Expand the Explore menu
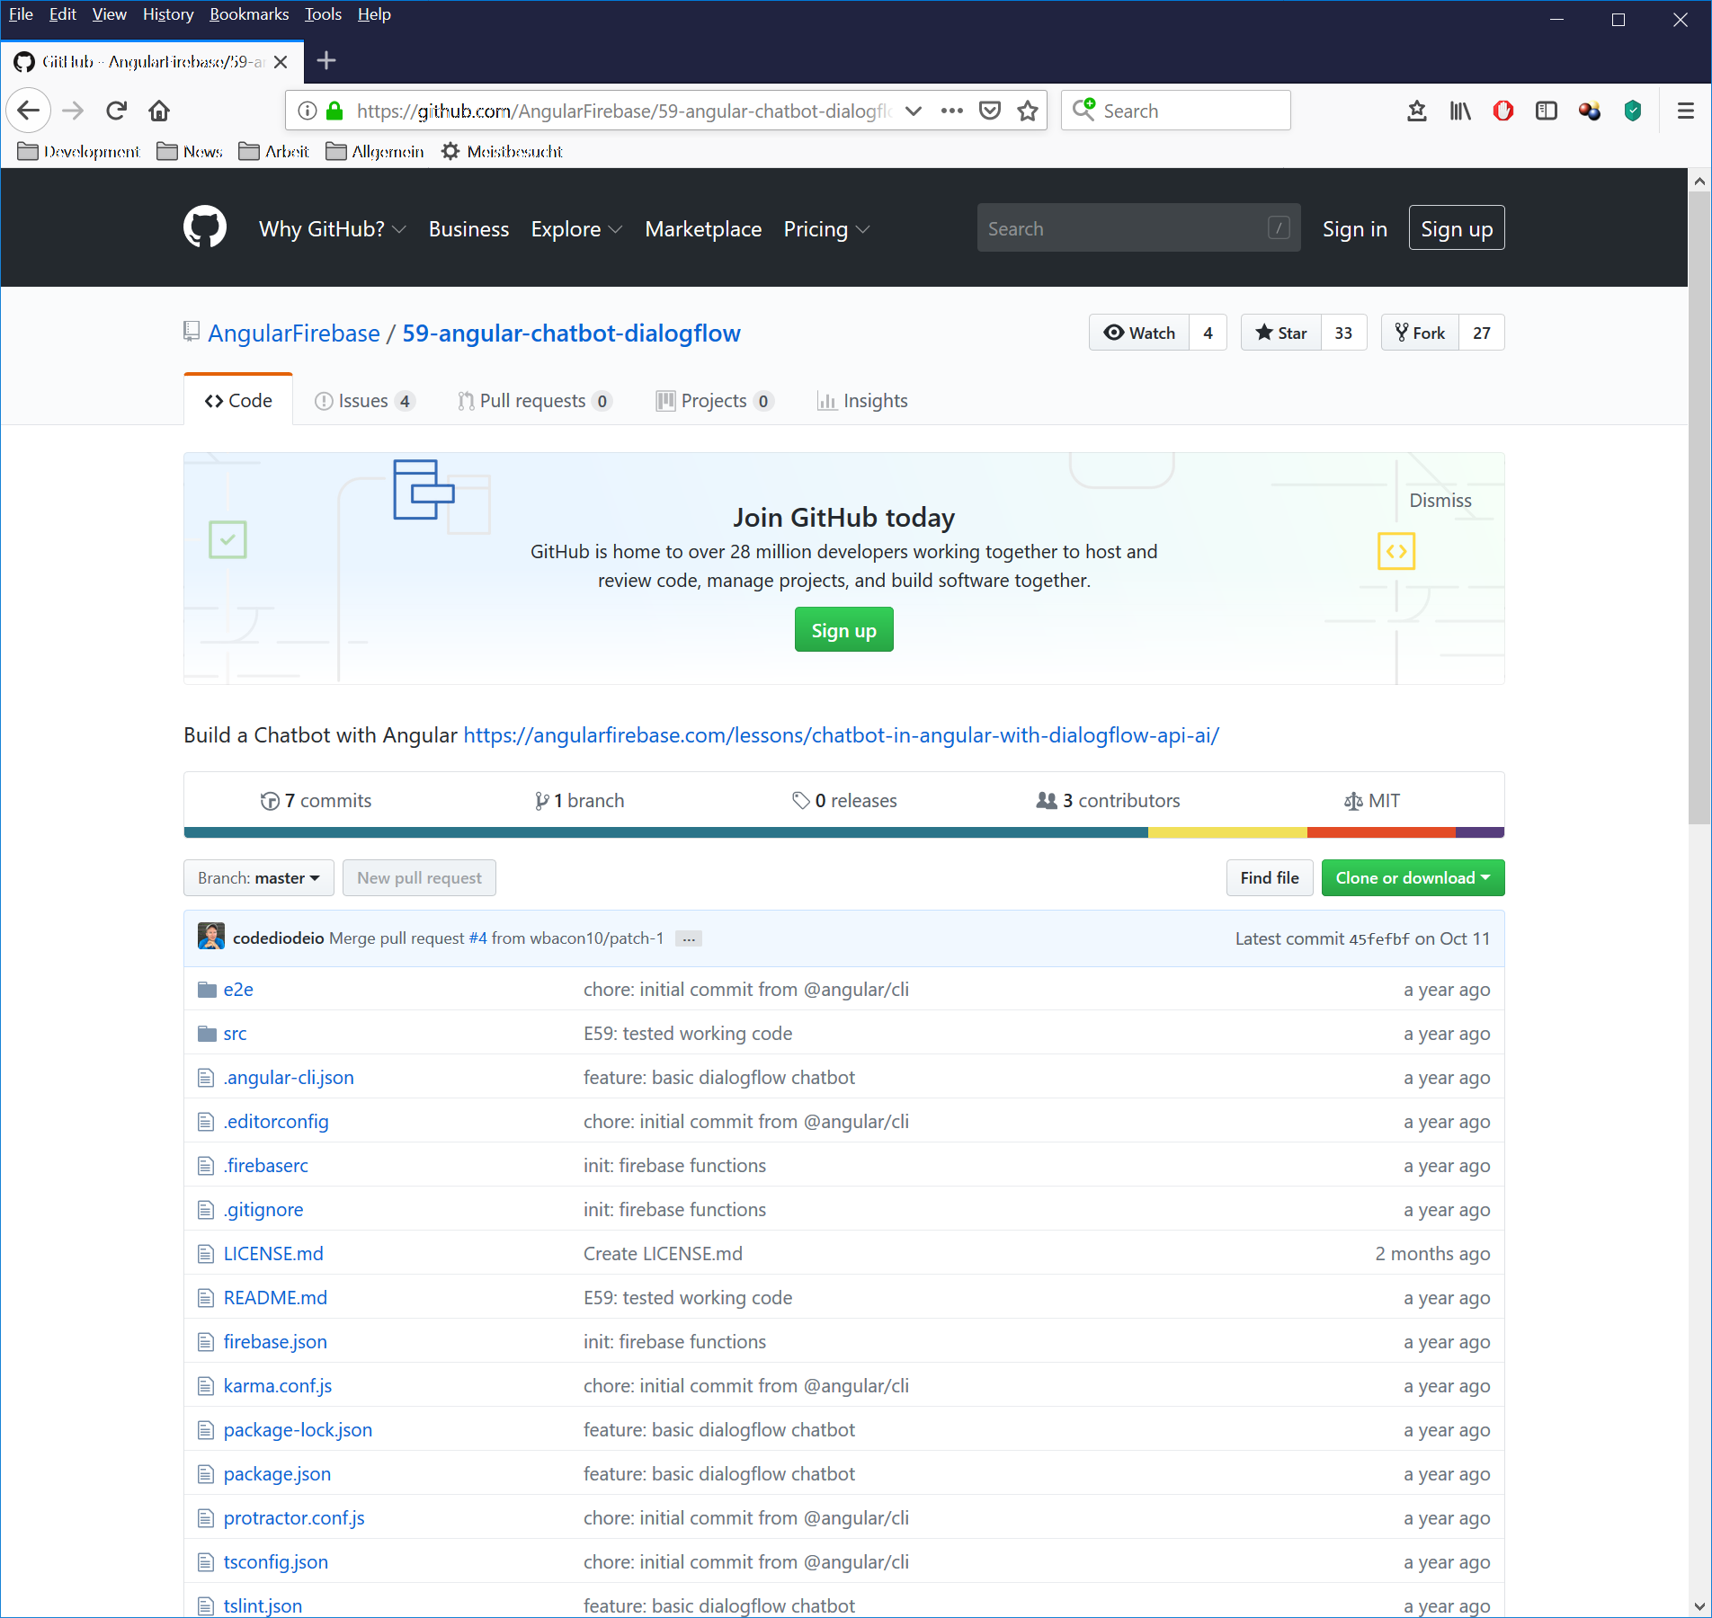This screenshot has height=1618, width=1712. tap(576, 228)
